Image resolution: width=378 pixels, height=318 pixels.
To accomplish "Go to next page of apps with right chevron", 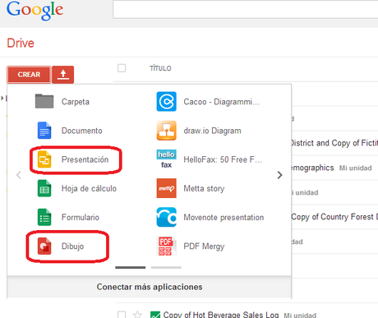I will coord(279,175).
